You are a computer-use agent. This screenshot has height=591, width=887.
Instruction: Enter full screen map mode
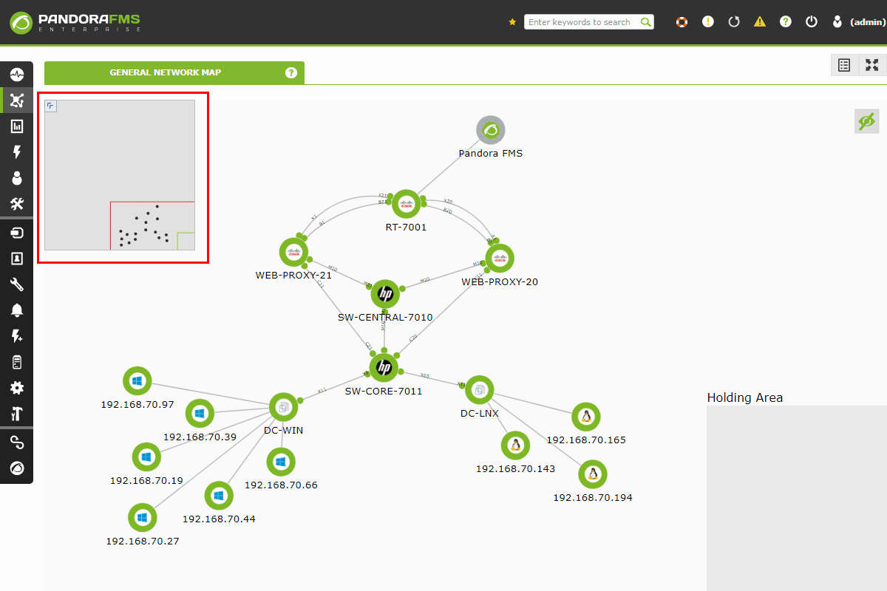point(872,65)
